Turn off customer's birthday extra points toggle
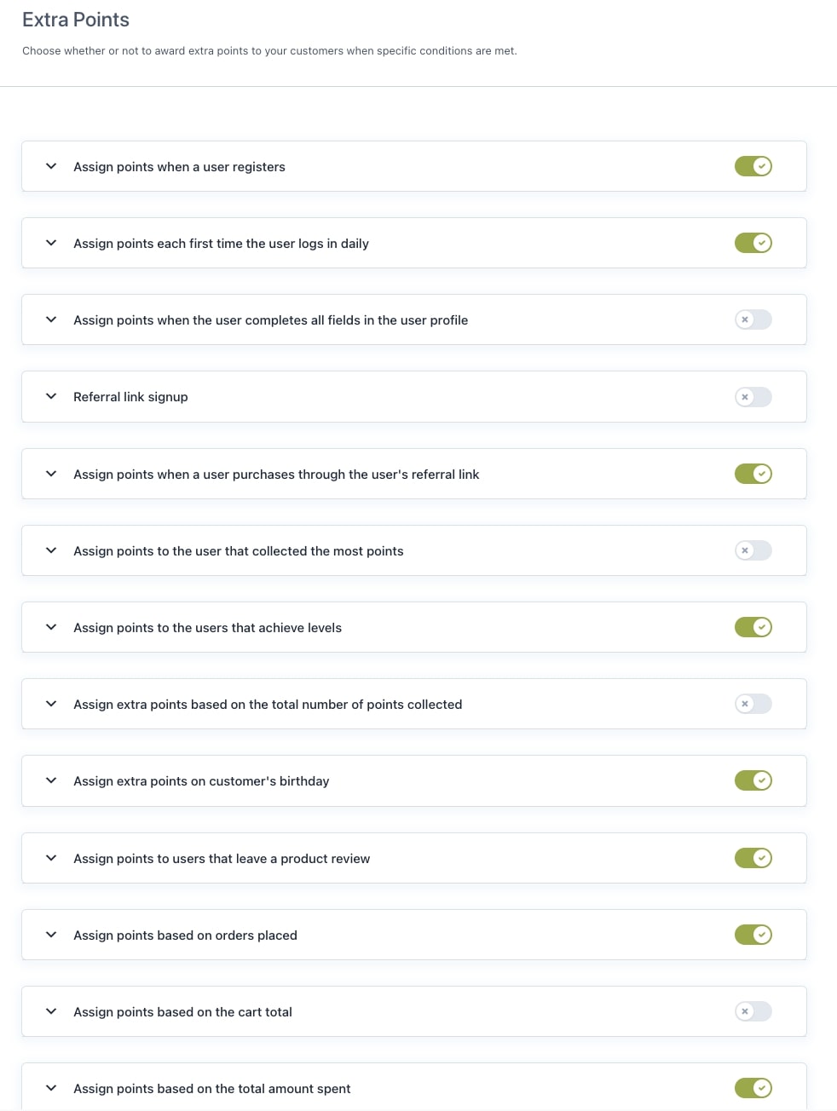This screenshot has width=837, height=1111. [x=753, y=780]
